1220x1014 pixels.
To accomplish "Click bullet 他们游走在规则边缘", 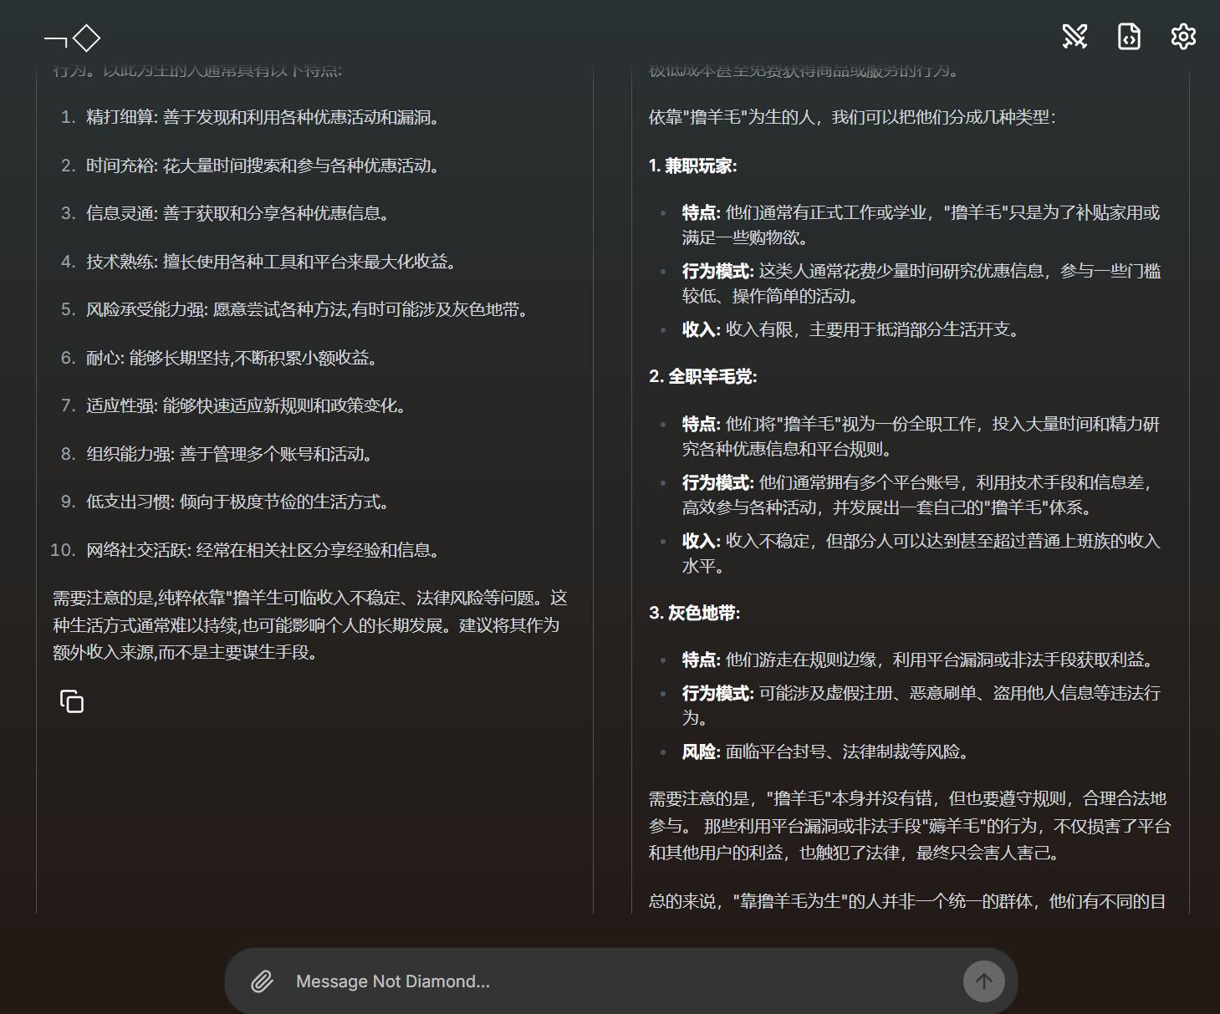I will (920, 660).
